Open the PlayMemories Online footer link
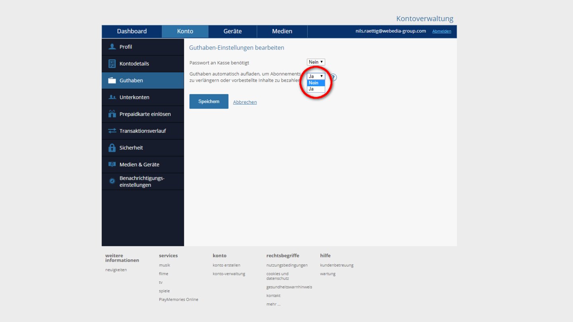This screenshot has height=322, width=573. tap(178, 300)
